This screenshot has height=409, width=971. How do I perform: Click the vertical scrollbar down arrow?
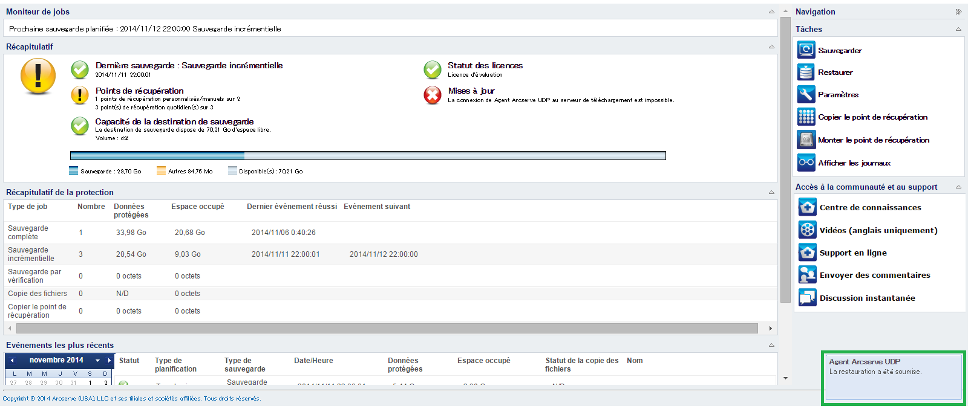785,378
